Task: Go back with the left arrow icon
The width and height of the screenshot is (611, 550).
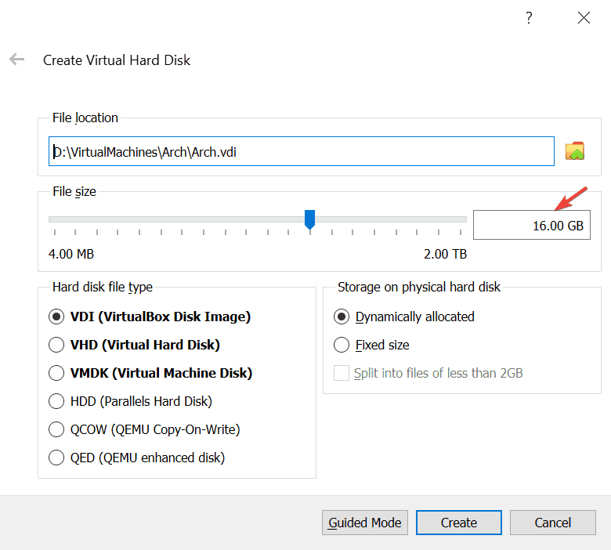Action: [x=16, y=60]
